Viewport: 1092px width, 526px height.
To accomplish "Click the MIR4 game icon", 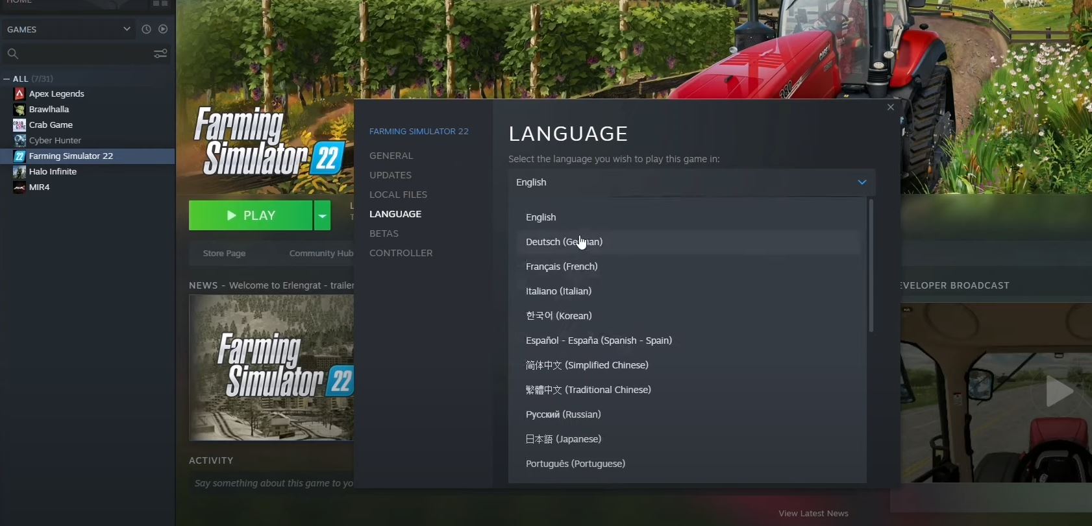I will pos(19,187).
